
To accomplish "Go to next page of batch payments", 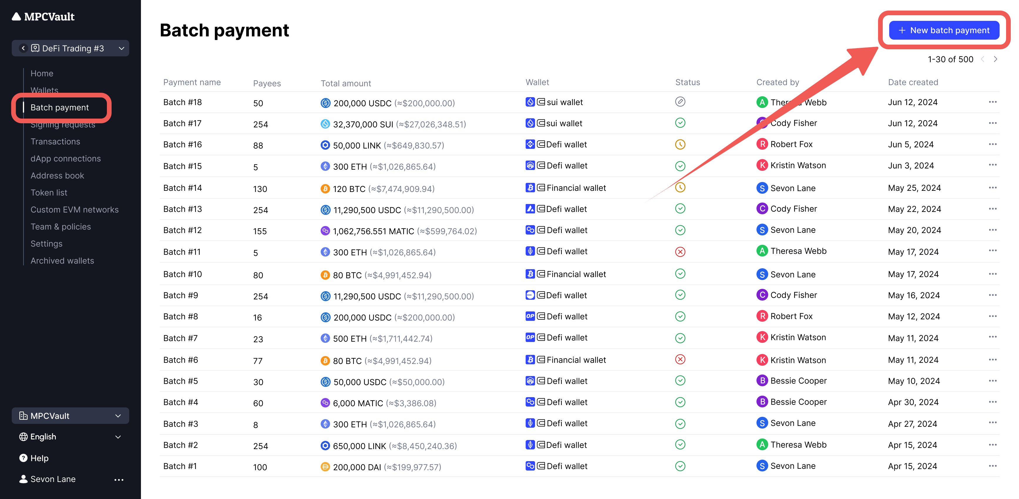I will pyautogui.click(x=996, y=59).
